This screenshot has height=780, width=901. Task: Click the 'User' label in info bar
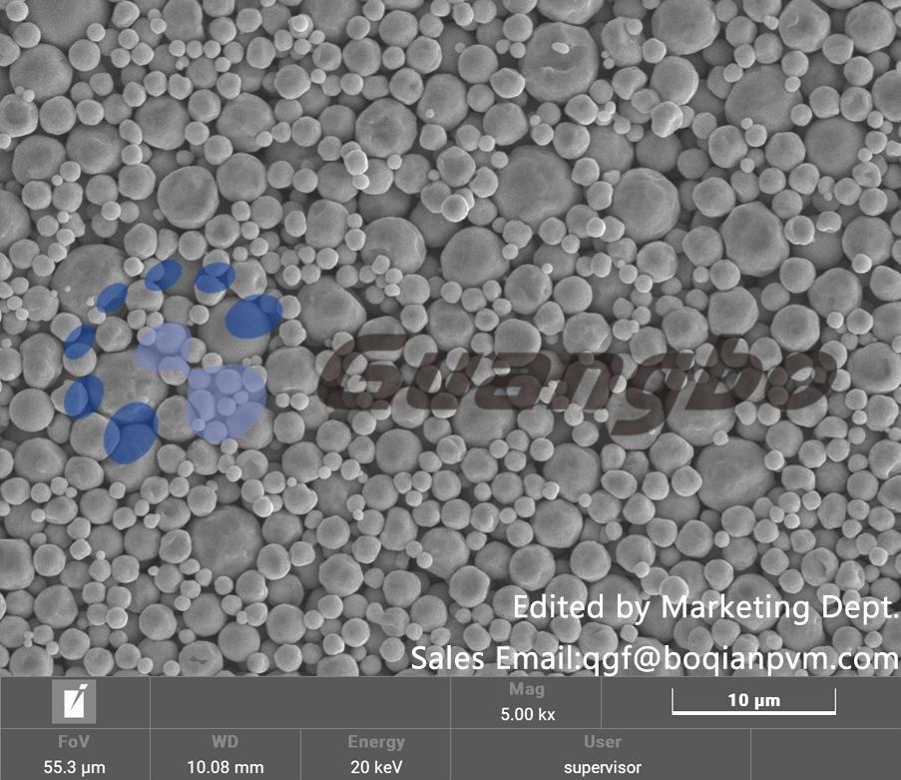point(603,742)
